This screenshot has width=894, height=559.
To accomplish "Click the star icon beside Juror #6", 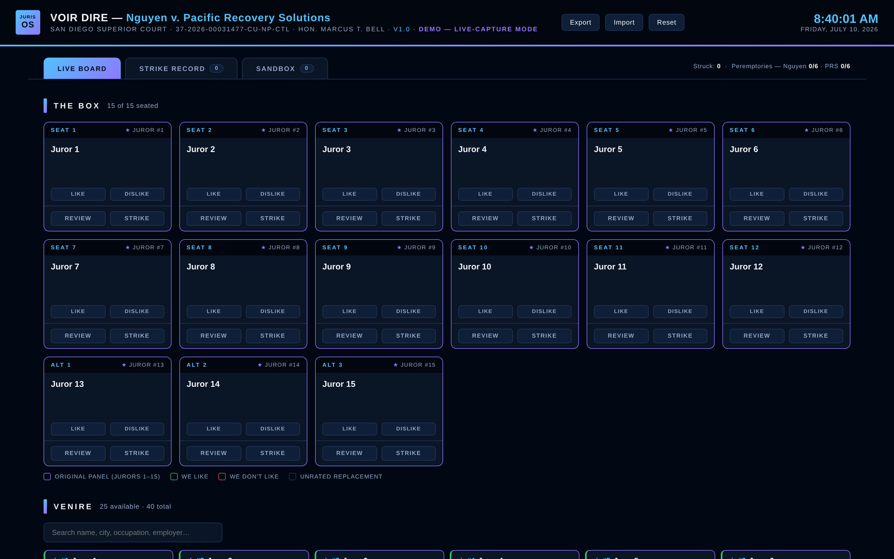I will (x=806, y=130).
